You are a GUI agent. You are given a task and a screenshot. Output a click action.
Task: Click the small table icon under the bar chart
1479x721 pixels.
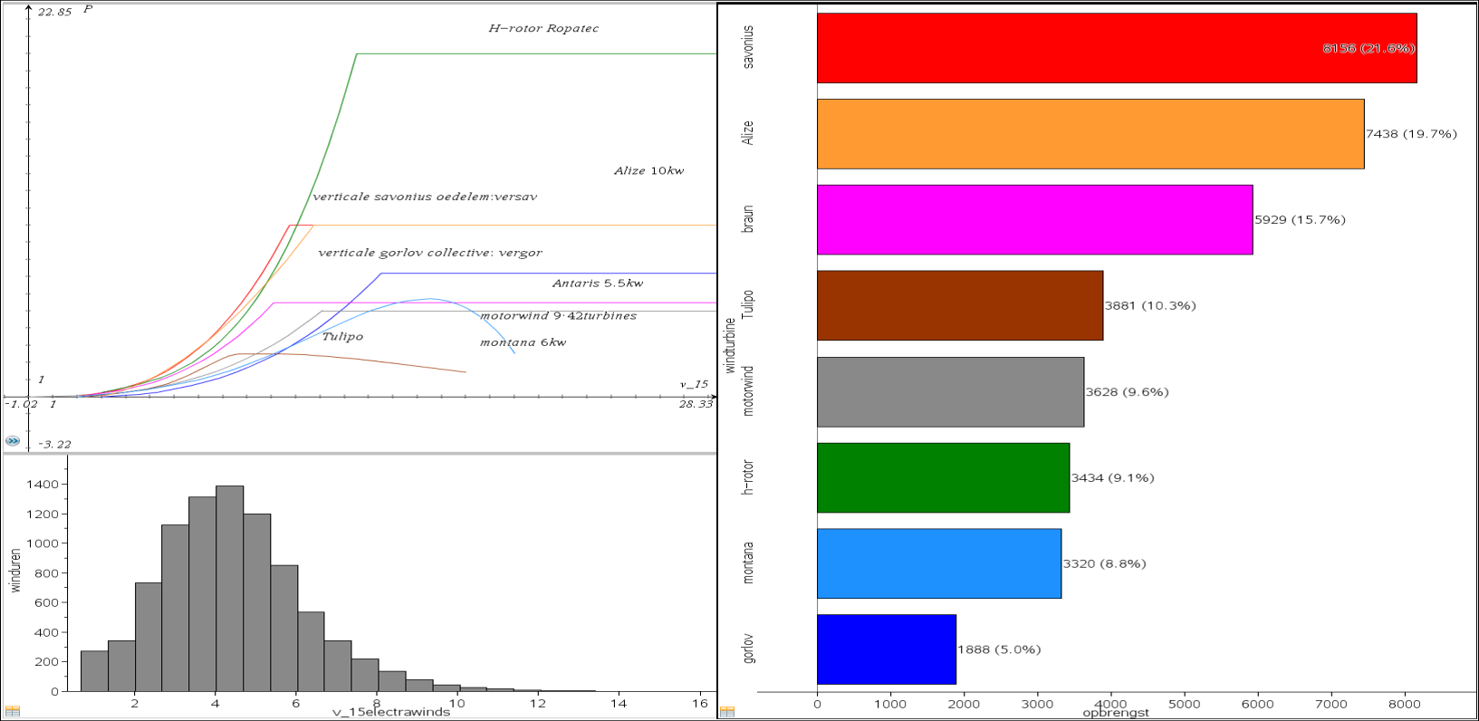727,712
